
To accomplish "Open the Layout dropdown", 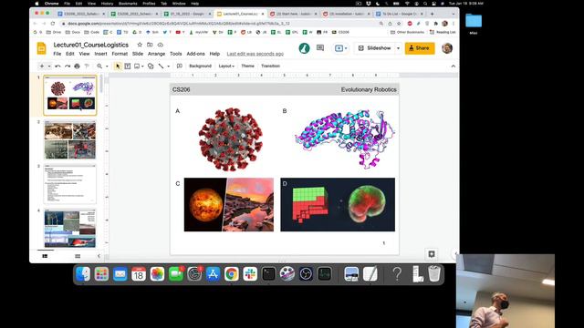I will [x=226, y=66].
